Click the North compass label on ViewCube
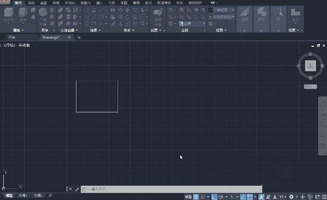The image size is (327, 200). point(311,54)
